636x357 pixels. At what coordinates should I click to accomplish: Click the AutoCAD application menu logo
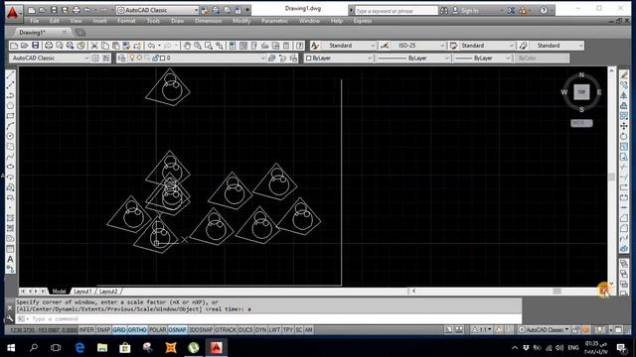coord(13,13)
